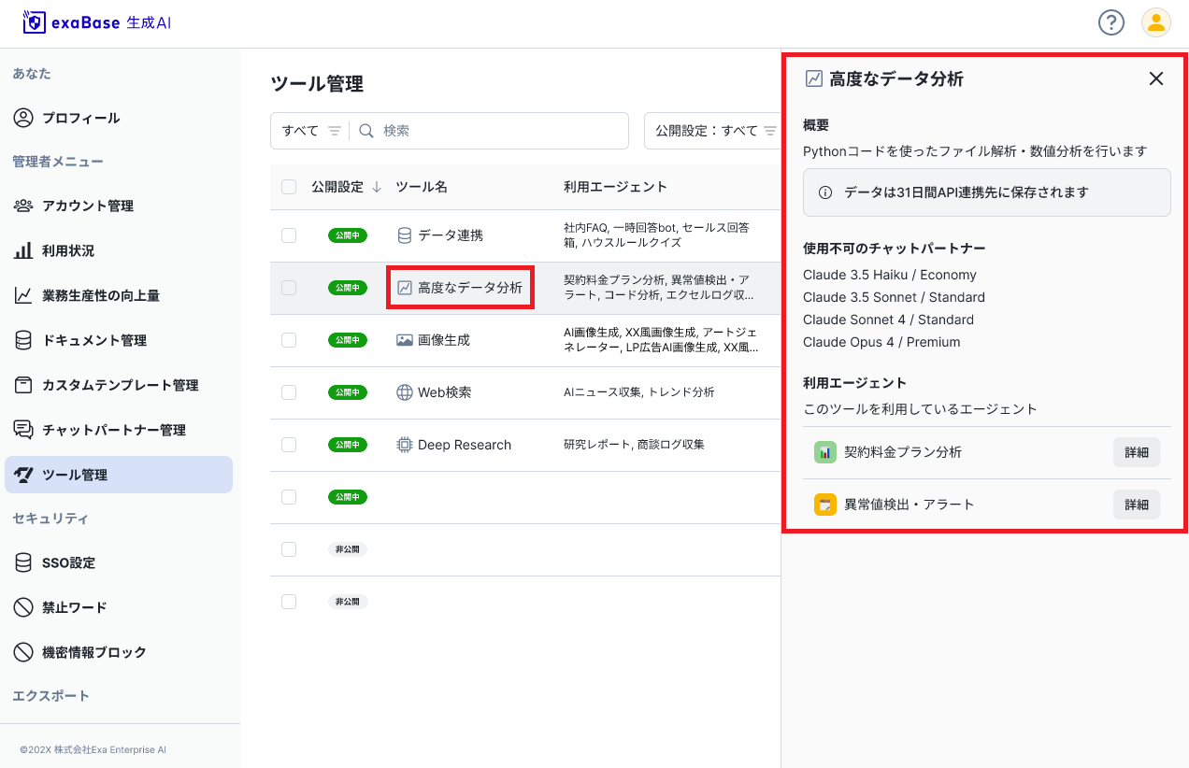
Task: Click the info icon in data retention notice
Action: [825, 192]
